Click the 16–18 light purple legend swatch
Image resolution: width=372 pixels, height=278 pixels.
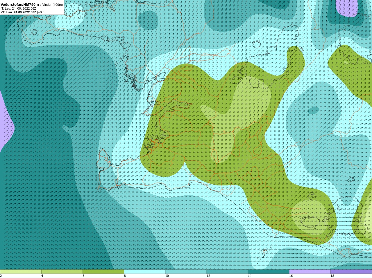click(x=310, y=272)
